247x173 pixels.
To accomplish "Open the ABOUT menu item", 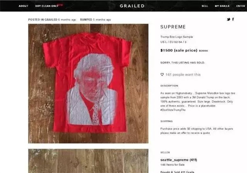I will (23, 6).
